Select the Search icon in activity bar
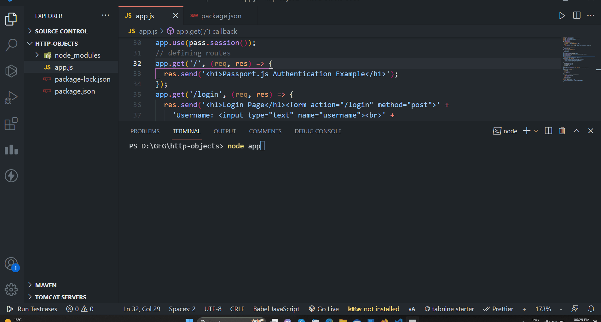The width and height of the screenshot is (601, 322). [11, 45]
